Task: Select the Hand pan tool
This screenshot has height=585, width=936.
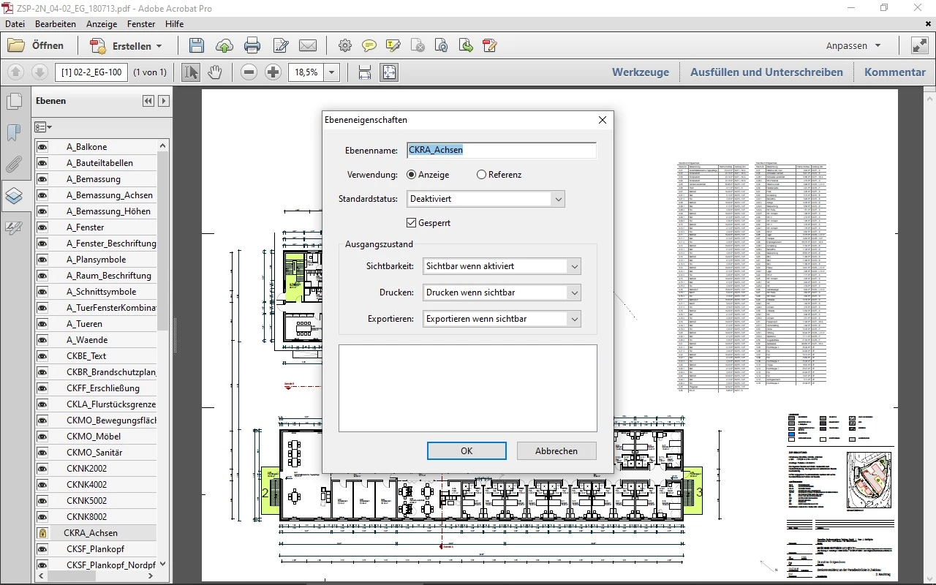Action: (x=214, y=72)
